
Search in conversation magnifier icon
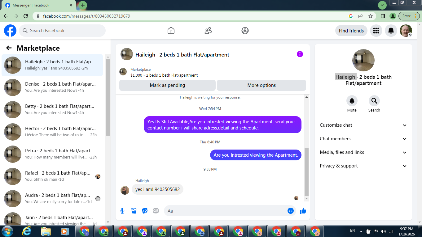pyautogui.click(x=374, y=101)
